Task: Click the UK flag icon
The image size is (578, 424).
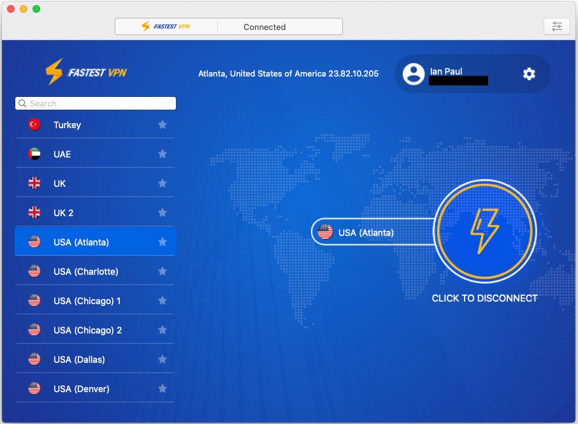Action: coord(34,183)
